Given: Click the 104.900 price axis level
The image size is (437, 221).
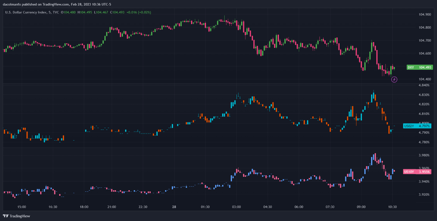Looking at the screenshot, I should (425, 15).
